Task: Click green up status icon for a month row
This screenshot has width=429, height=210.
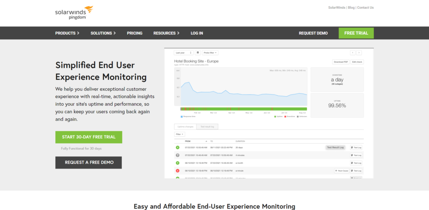Action: [178, 163]
